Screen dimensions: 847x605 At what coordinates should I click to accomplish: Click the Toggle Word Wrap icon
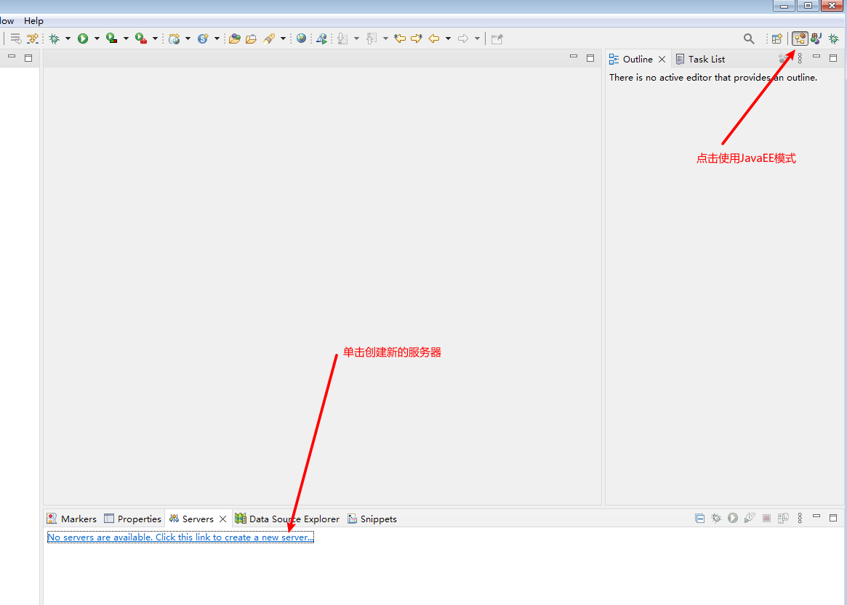click(x=16, y=38)
